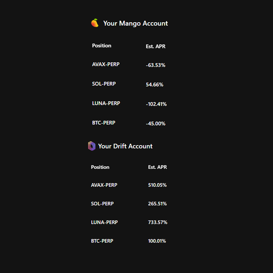Select BTC-PERP in the Drift account

102,241
